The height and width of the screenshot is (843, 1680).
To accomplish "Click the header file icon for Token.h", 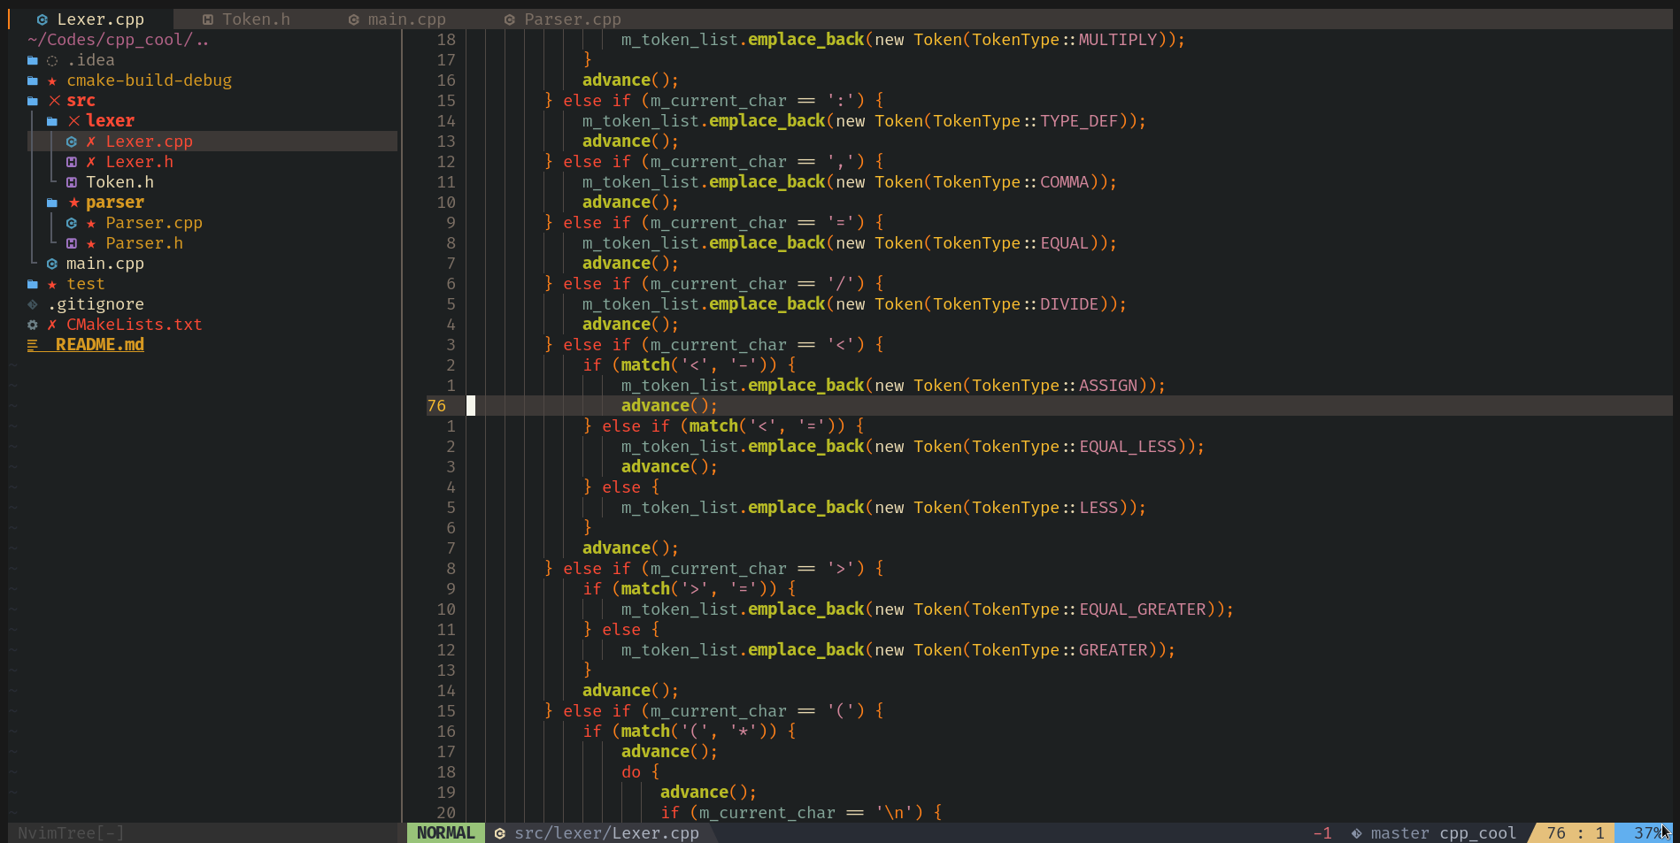I will 72,182.
